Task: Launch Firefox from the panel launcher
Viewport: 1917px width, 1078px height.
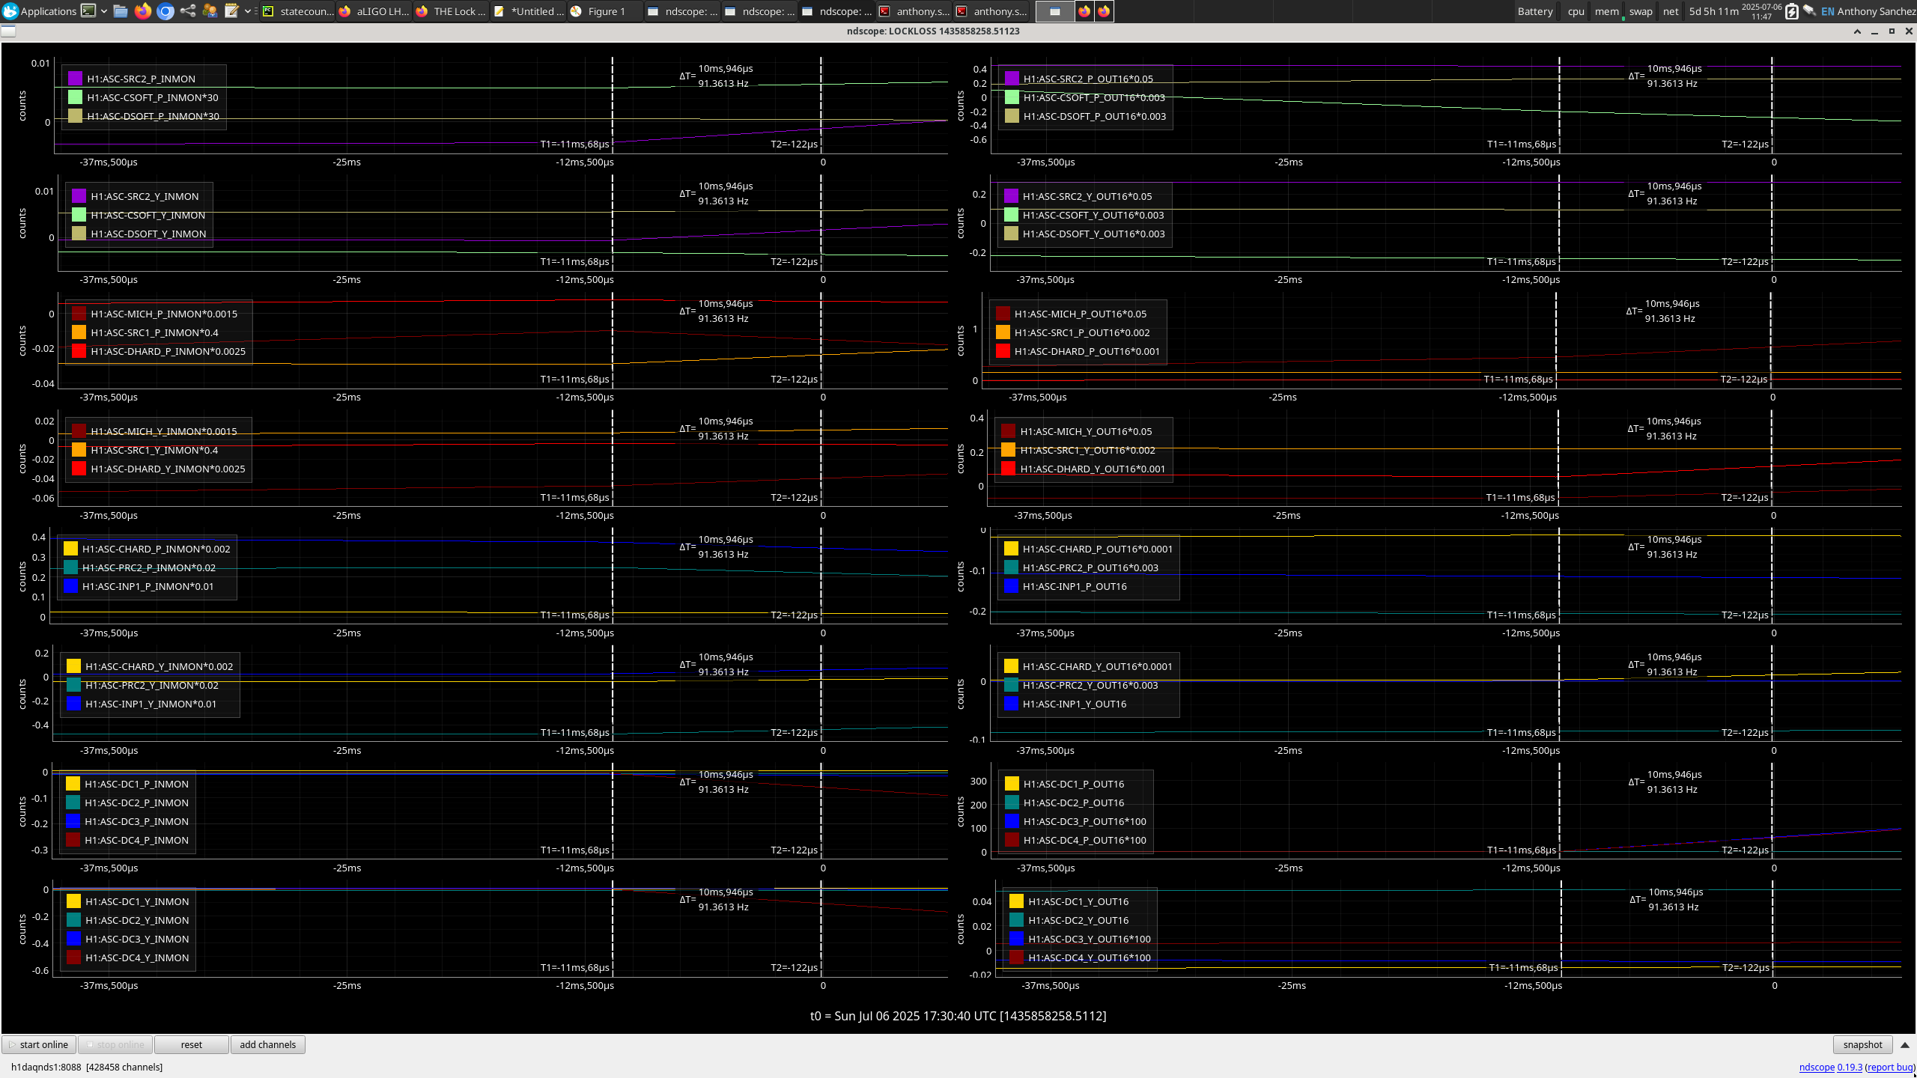Action: click(142, 11)
